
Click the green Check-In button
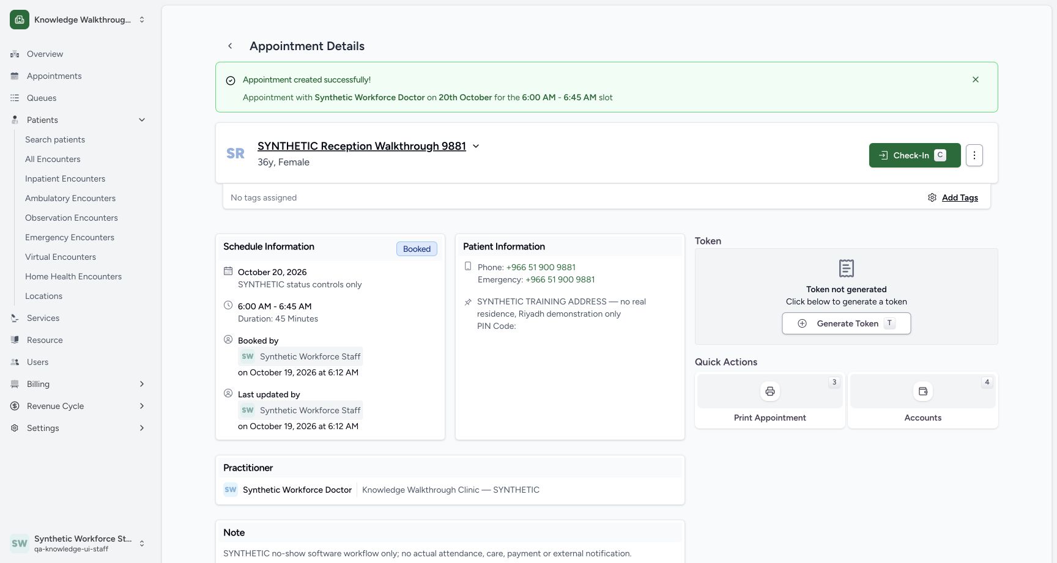click(914, 155)
